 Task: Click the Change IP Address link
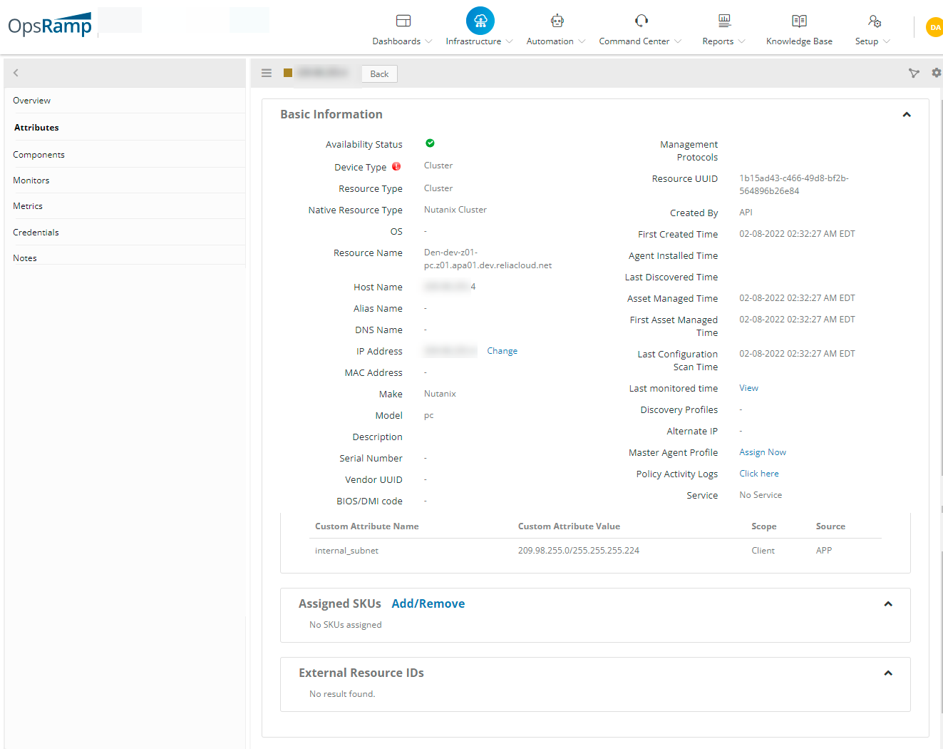[502, 351]
